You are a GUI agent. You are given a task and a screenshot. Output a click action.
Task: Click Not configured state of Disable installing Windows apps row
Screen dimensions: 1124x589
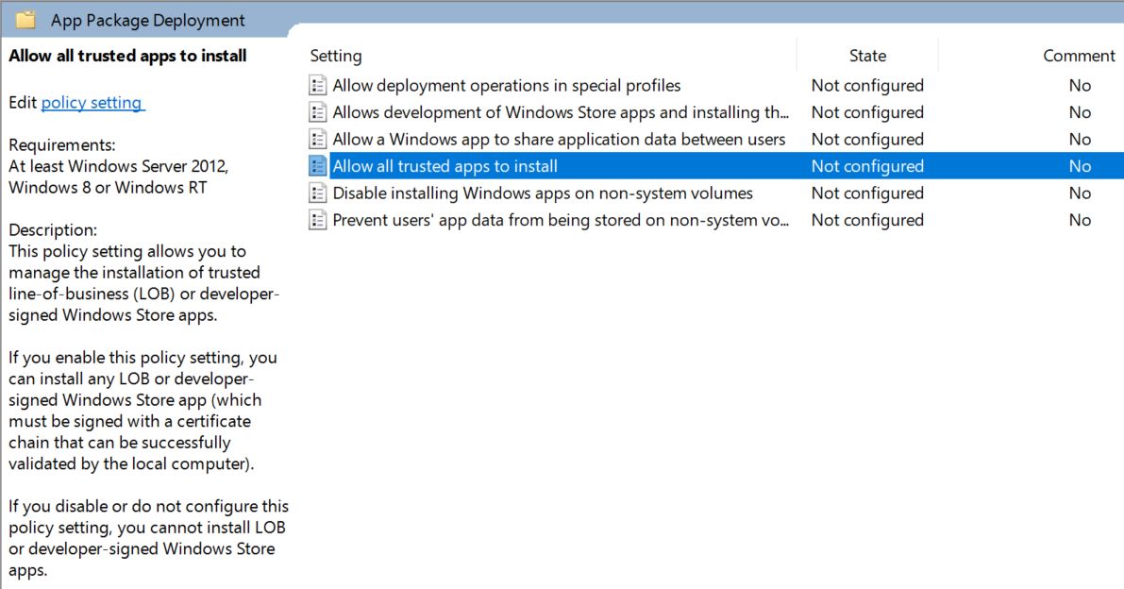[x=867, y=193]
